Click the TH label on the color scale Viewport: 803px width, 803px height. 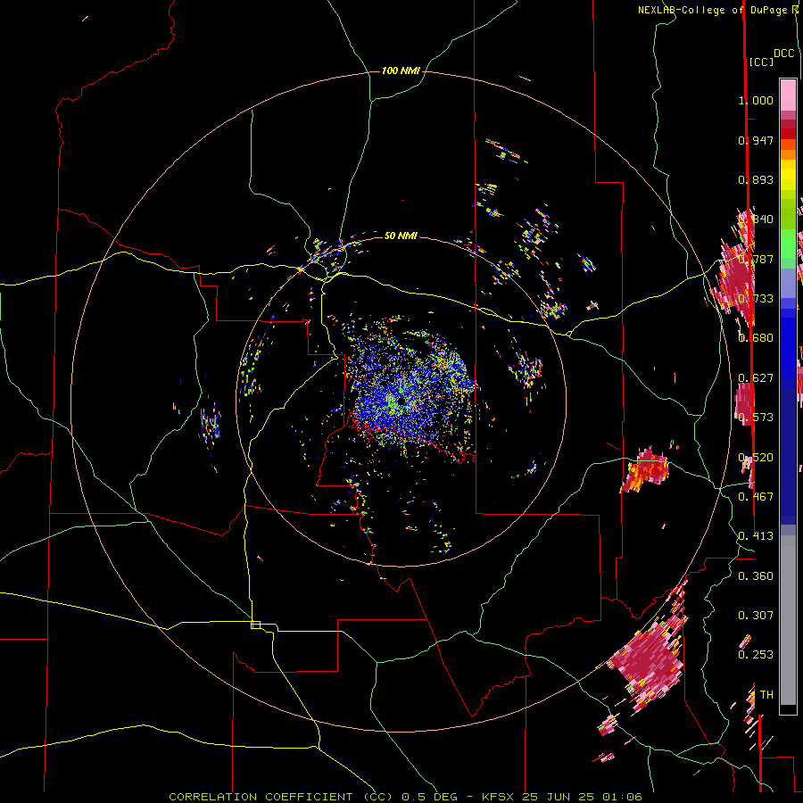[x=766, y=695]
